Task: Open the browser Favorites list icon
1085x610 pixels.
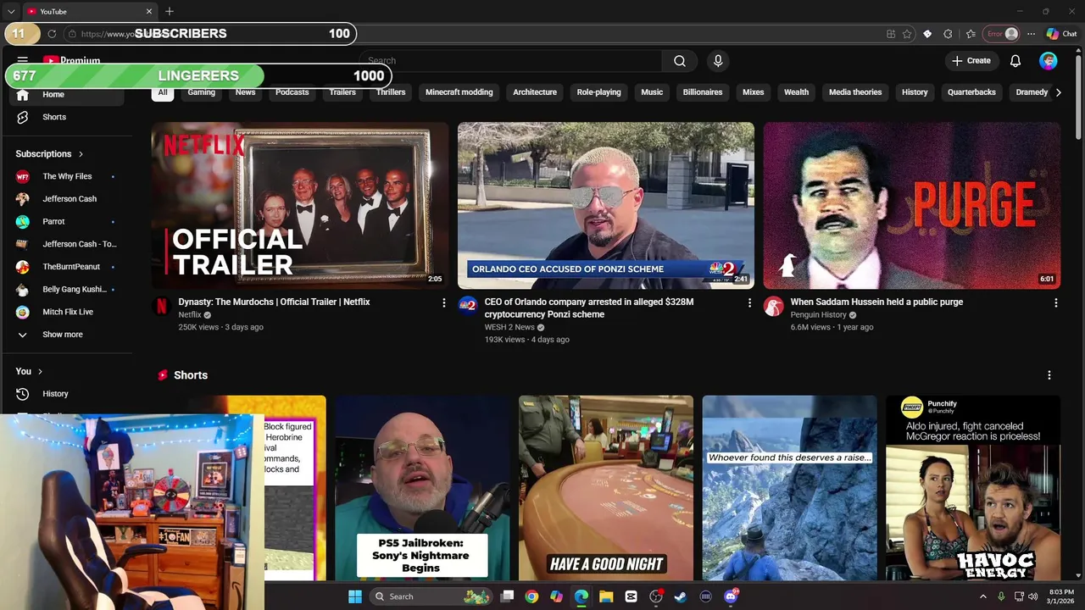Action: (x=971, y=34)
